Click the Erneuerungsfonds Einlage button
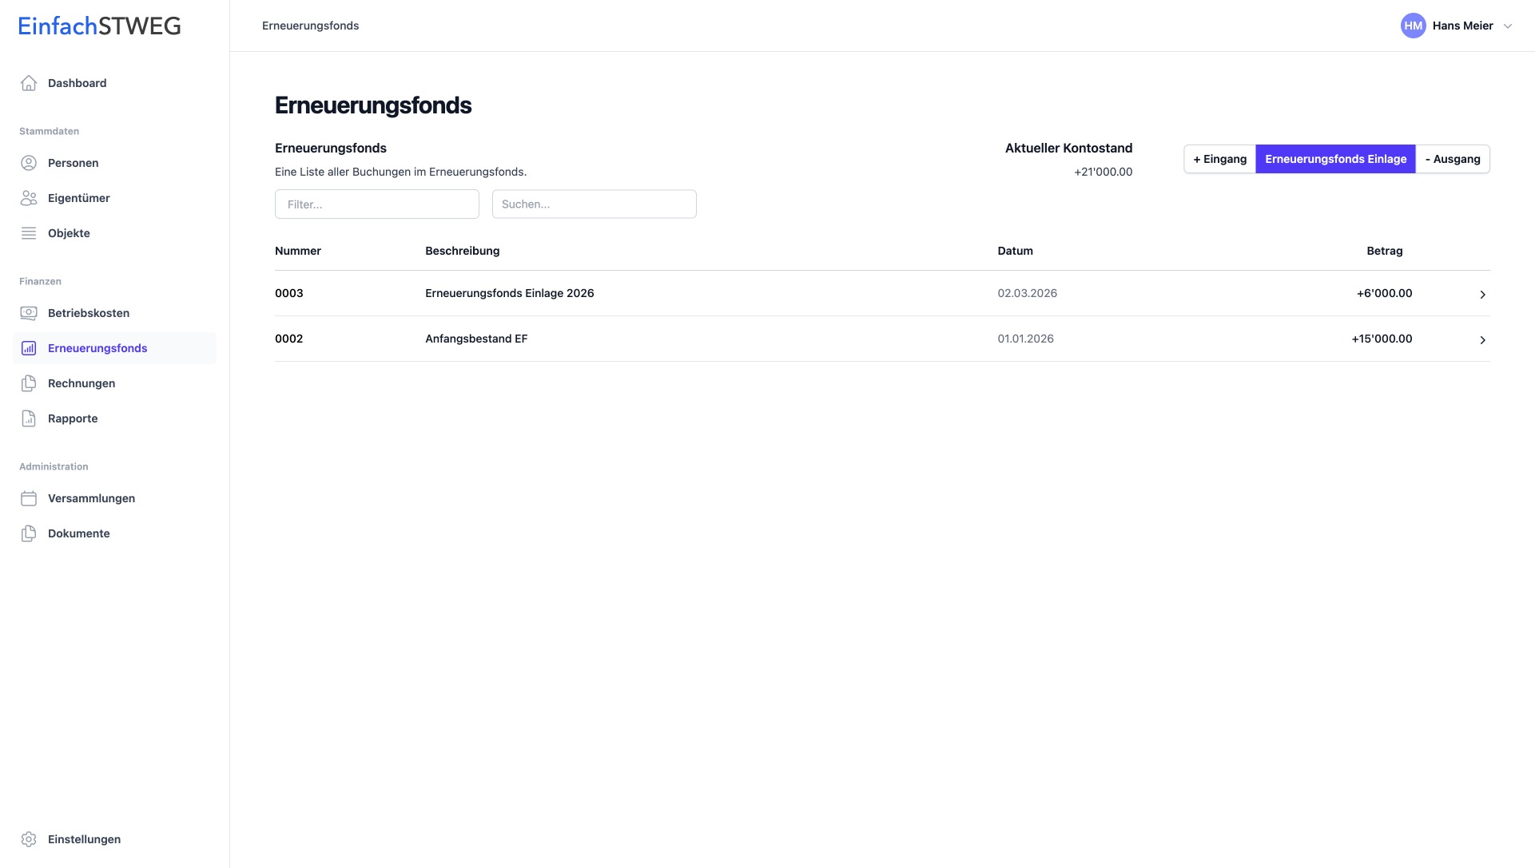 pos(1335,159)
